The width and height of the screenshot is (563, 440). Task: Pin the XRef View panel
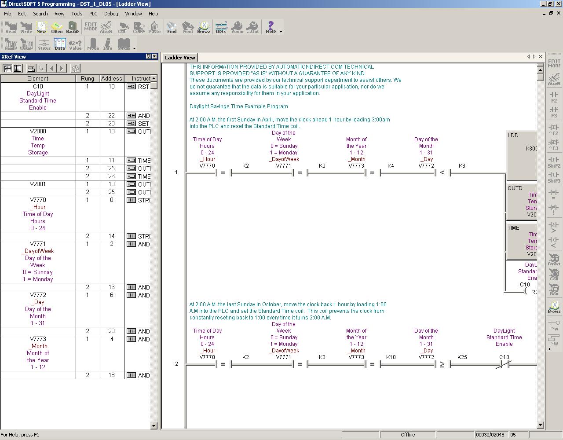(148, 56)
